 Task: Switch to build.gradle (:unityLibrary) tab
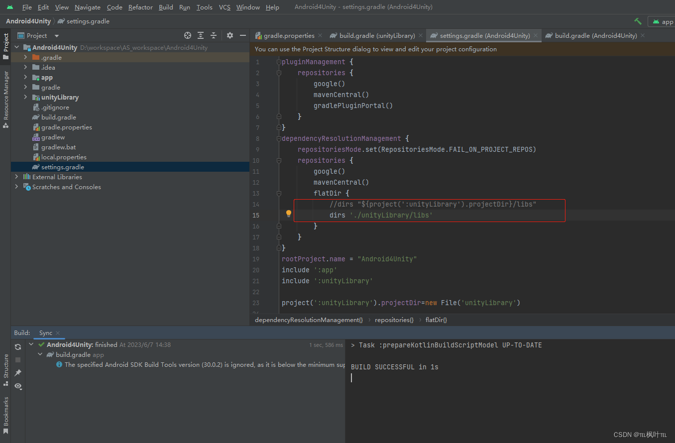pos(372,35)
